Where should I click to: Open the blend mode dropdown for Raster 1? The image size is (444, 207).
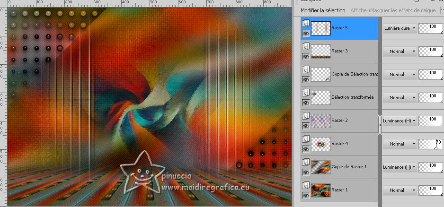[x=400, y=190]
